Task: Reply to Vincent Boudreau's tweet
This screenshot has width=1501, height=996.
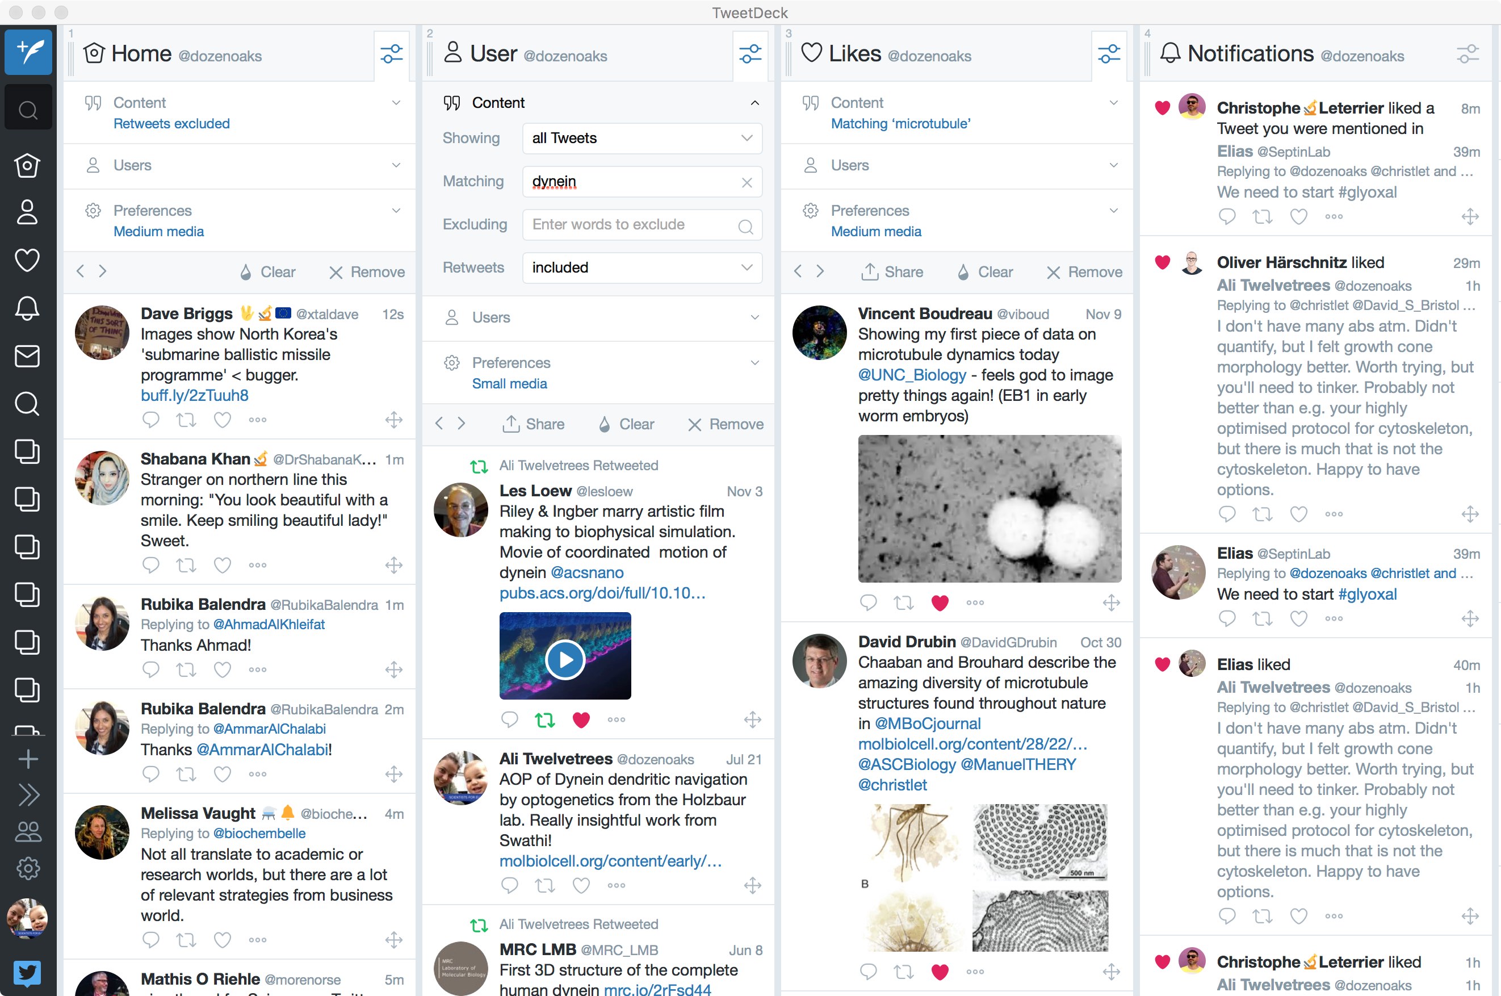Action: (868, 602)
